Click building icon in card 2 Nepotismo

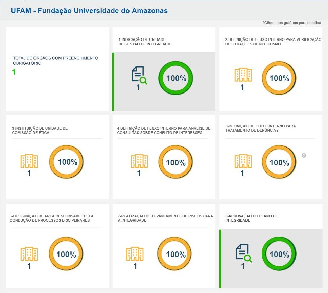[243, 75]
